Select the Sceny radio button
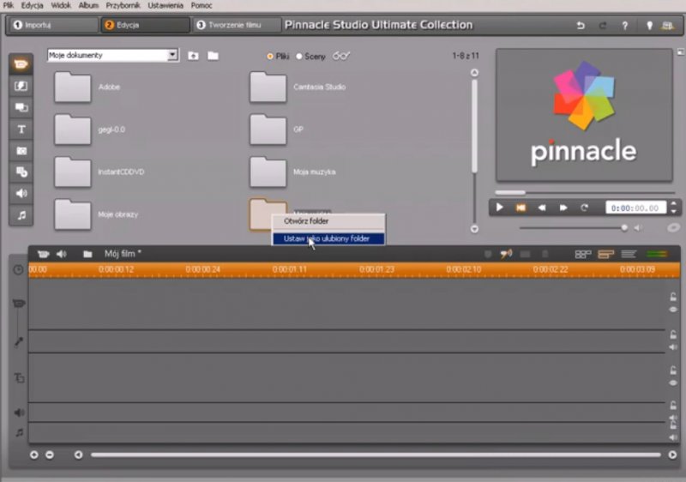Screen dimensions: 686x482 (x=299, y=57)
